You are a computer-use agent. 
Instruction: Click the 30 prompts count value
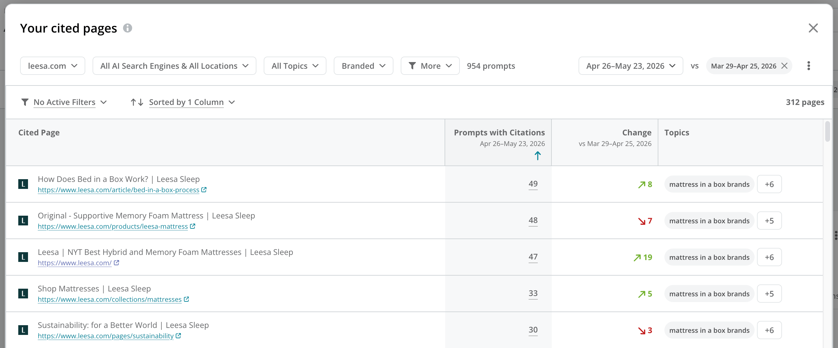coord(533,330)
